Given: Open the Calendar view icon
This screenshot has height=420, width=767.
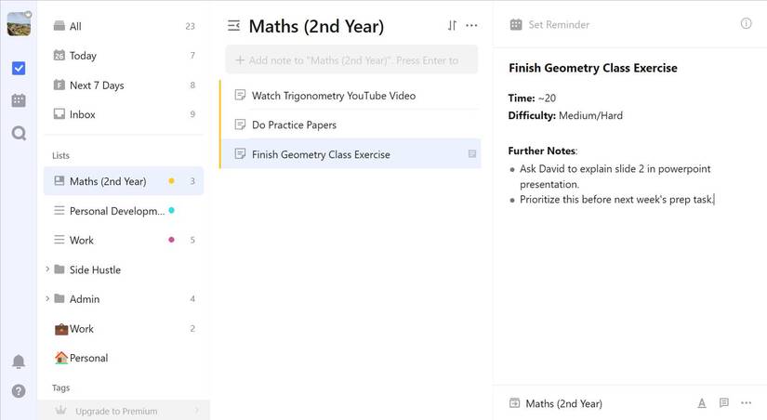Looking at the screenshot, I should pyautogui.click(x=19, y=100).
